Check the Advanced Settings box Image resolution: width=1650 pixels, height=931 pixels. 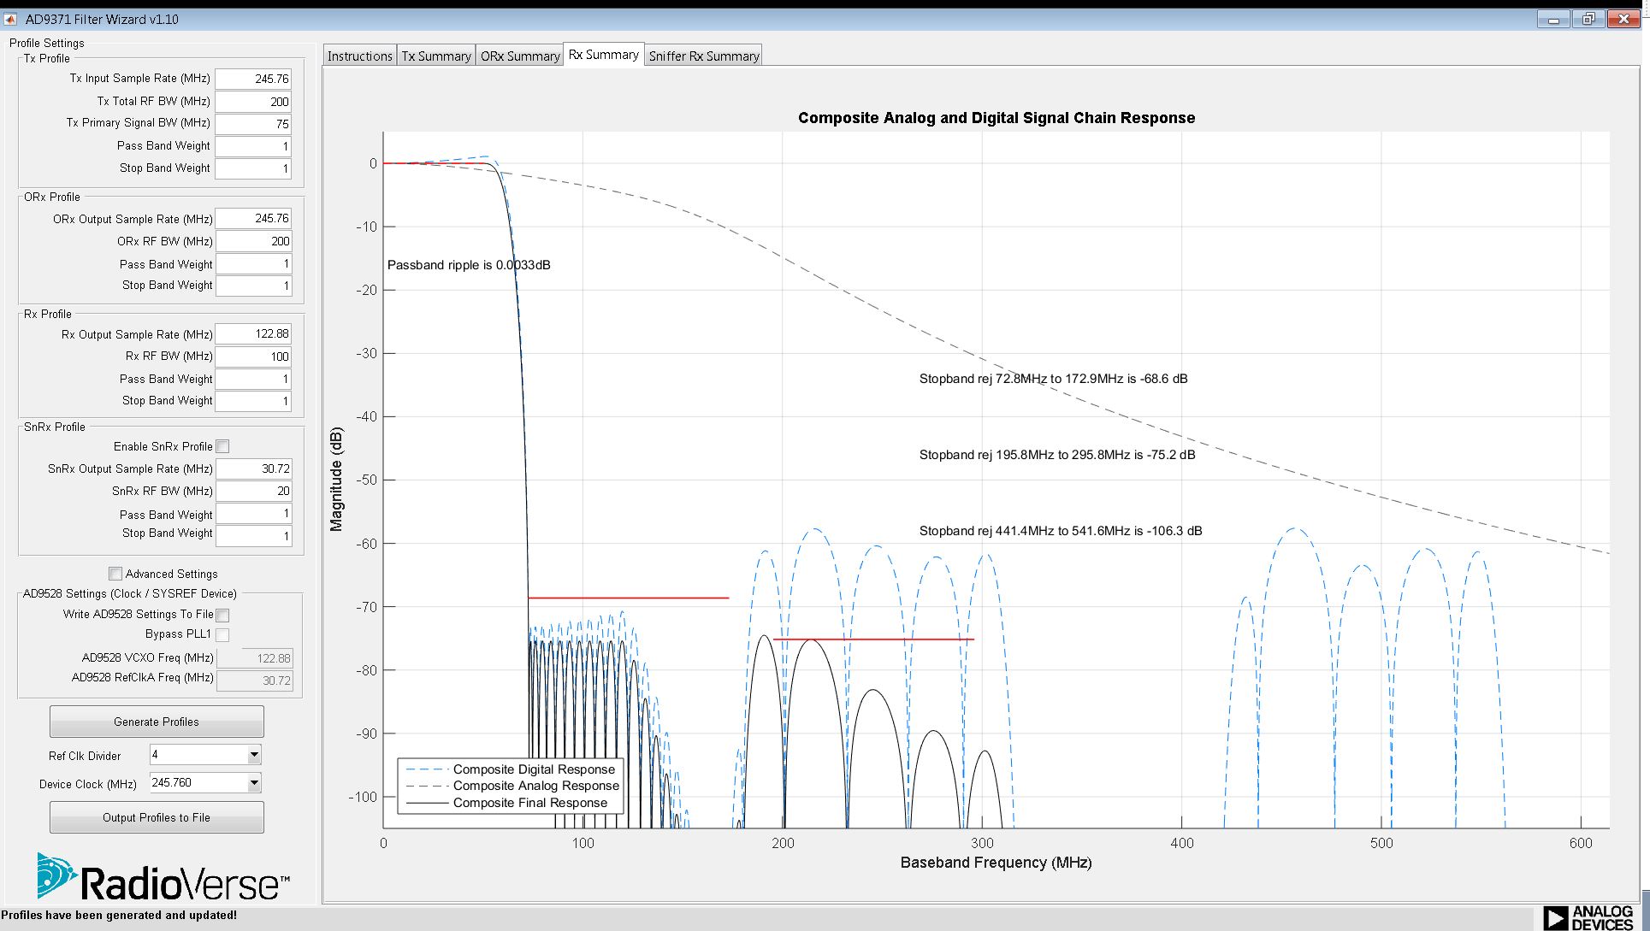click(115, 574)
